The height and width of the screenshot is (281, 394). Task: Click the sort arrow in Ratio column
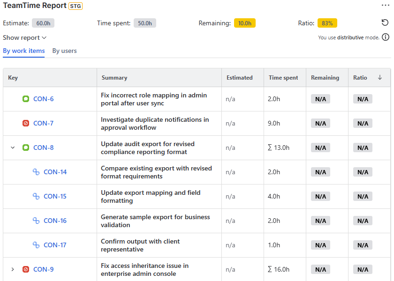pos(380,78)
